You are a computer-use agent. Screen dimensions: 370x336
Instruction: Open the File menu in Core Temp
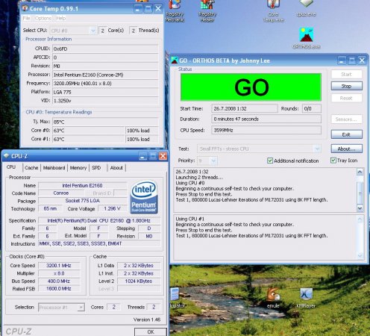tap(26, 18)
